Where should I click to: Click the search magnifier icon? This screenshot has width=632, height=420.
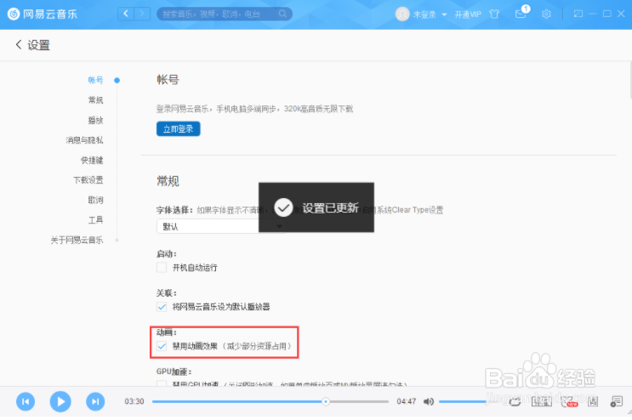[283, 14]
